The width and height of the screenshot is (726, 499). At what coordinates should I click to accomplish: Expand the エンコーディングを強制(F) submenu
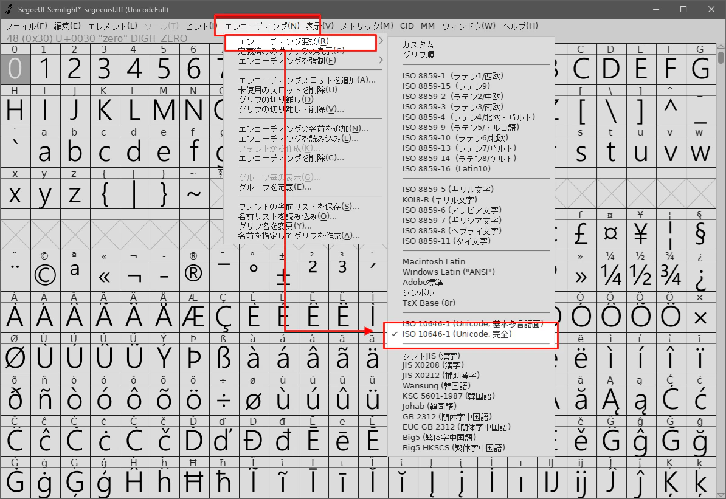pos(306,61)
